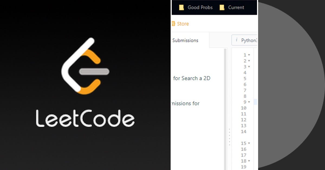Screen dimensions: 325x170
Task: Go to the LeetCode Store link
Action: (180, 24)
